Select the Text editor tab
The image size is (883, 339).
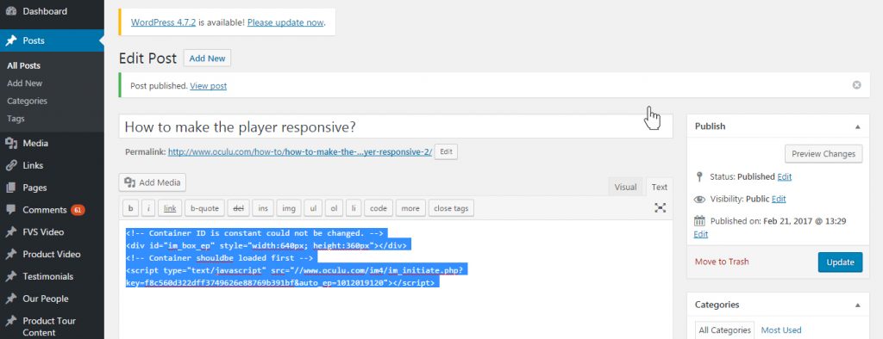tap(660, 188)
